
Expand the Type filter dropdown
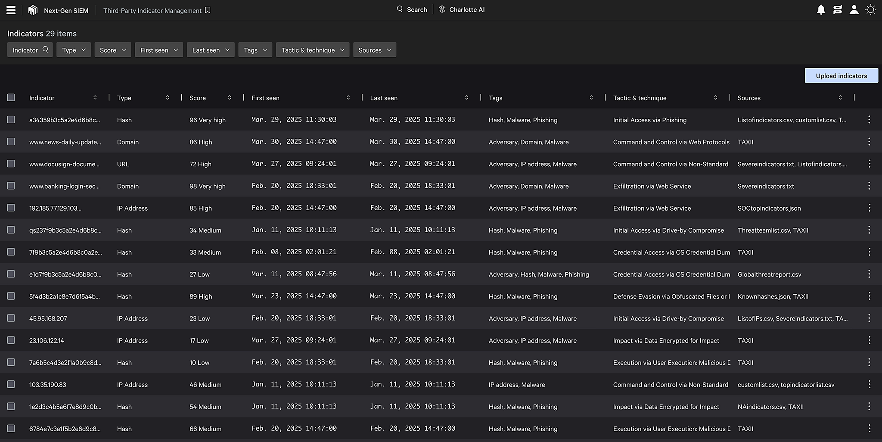point(74,50)
